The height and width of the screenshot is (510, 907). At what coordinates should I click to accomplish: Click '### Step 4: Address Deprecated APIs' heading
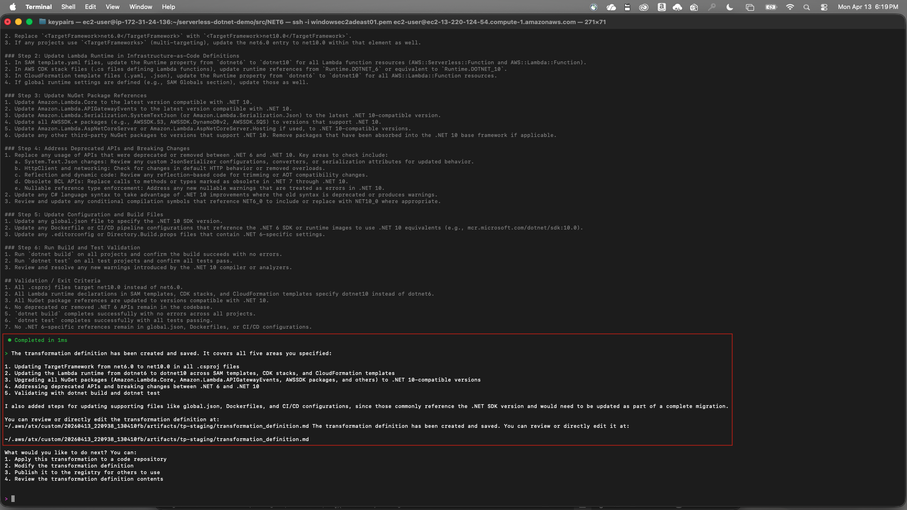pos(97,148)
